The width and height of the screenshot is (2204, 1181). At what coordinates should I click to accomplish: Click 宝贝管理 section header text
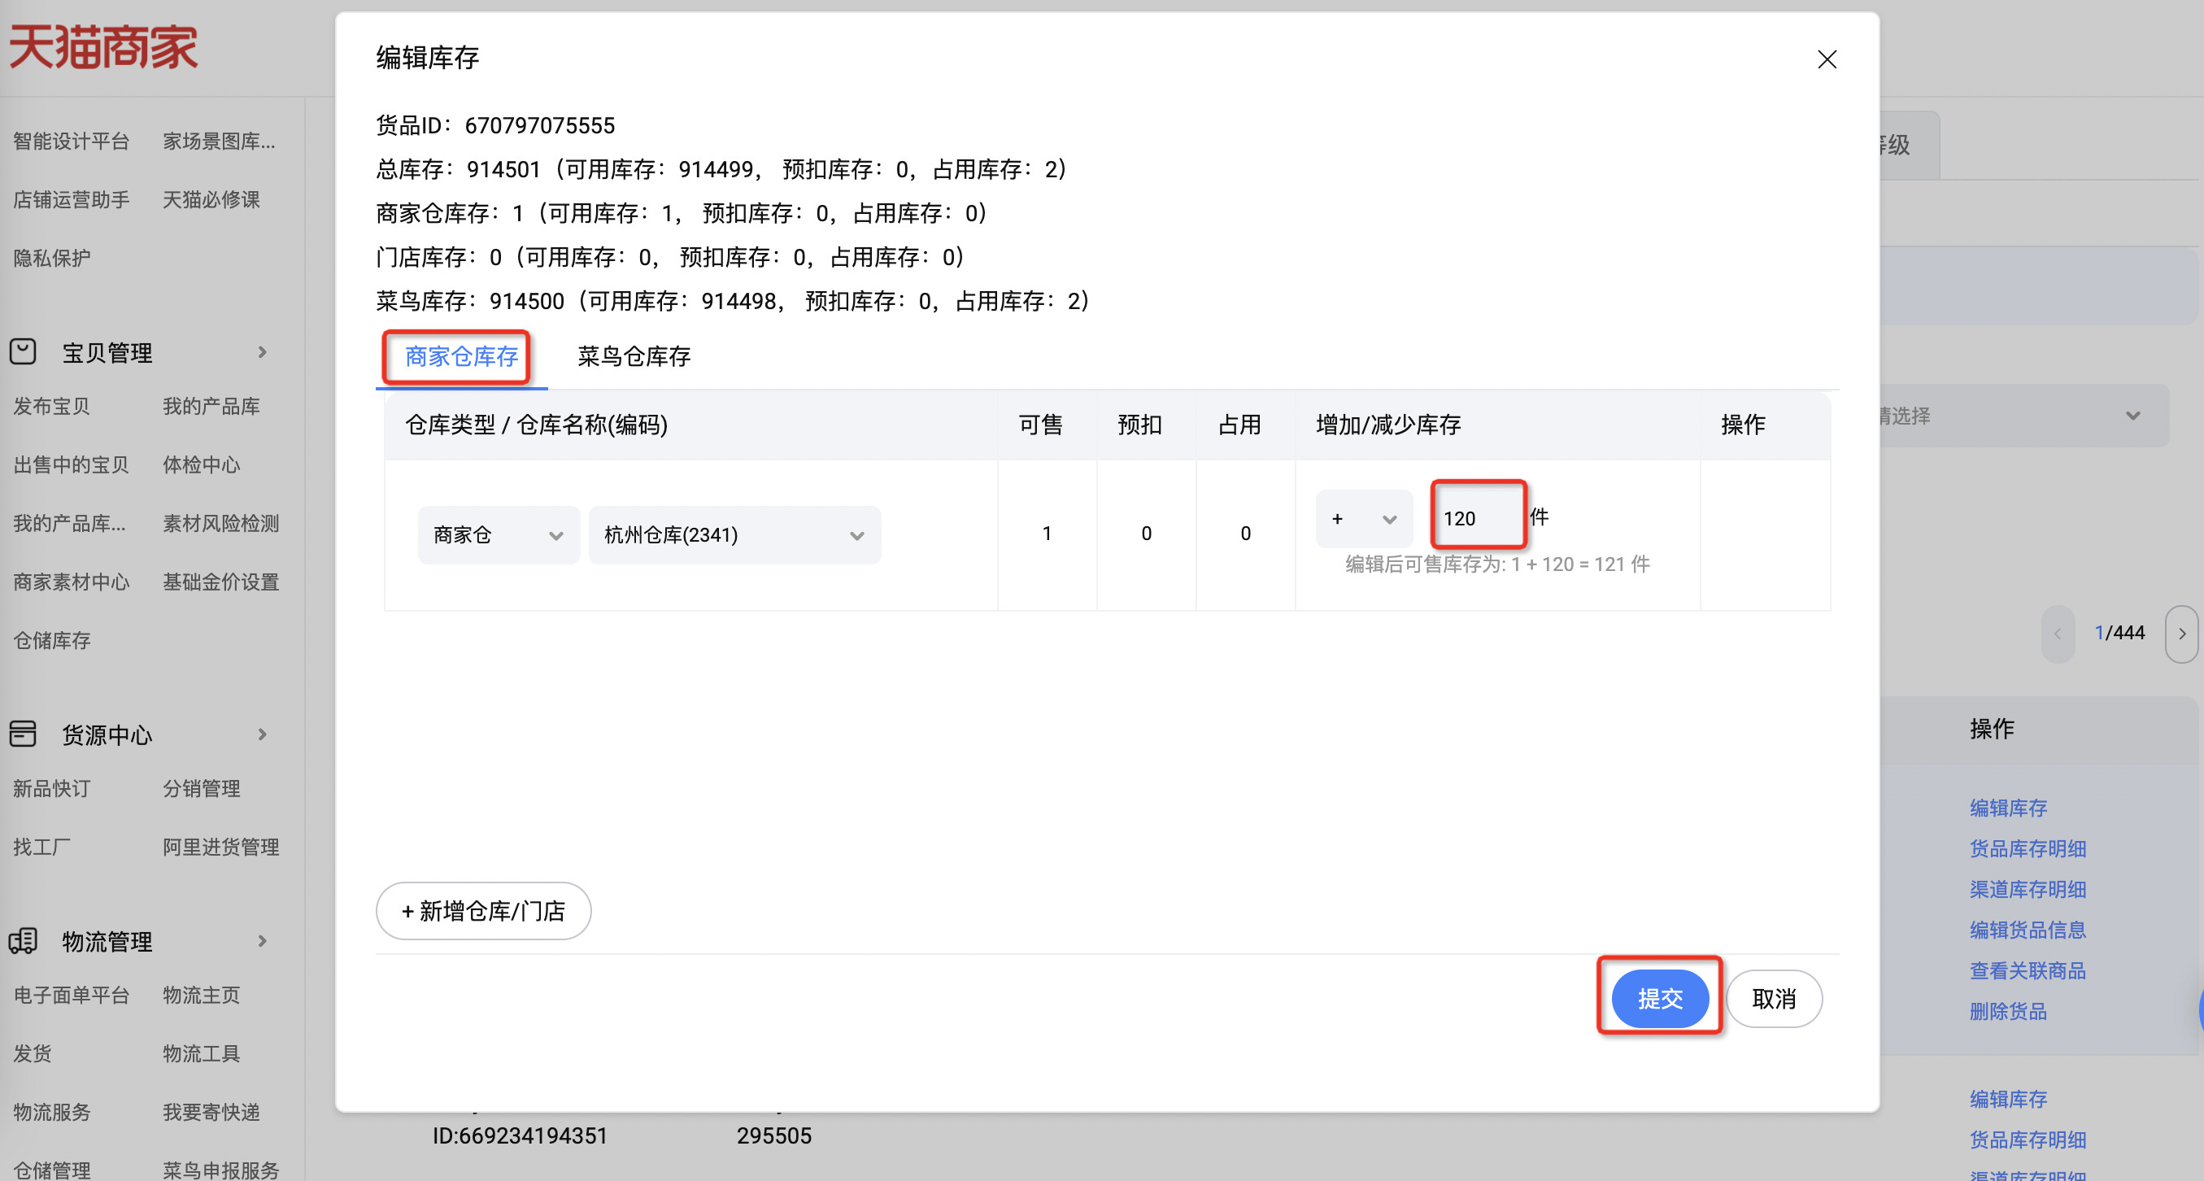click(x=107, y=352)
